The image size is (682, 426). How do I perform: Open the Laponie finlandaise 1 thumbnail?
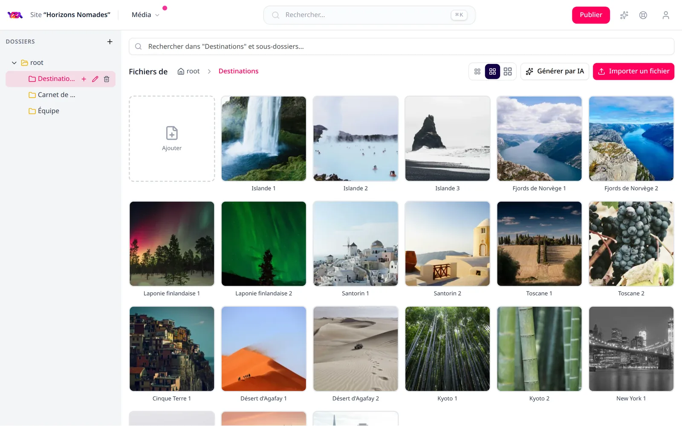[172, 244]
